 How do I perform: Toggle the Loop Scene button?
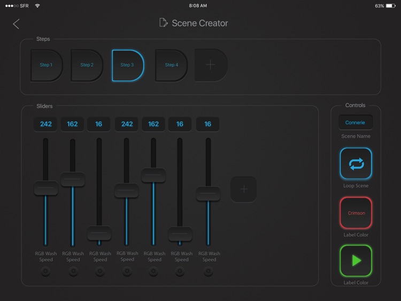[356, 164]
